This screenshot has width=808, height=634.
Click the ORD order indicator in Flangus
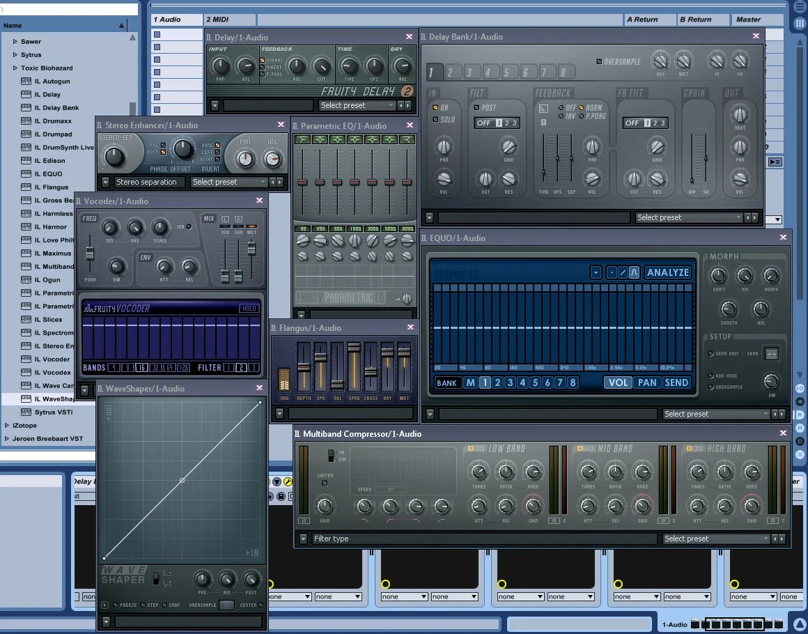[284, 380]
